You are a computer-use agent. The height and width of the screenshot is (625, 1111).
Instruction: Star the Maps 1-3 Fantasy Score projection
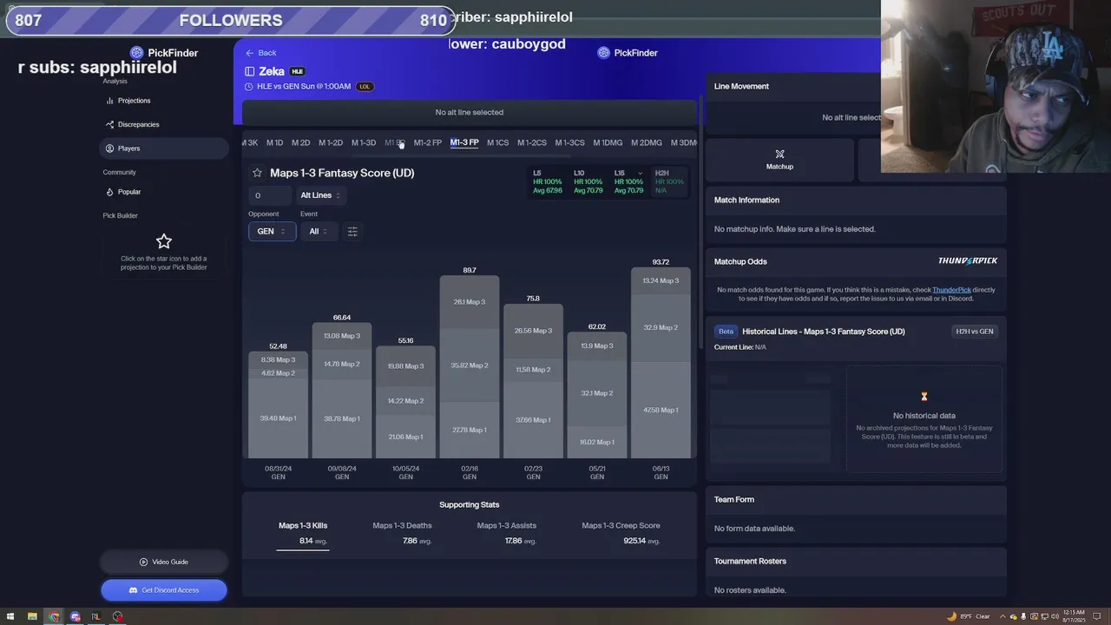(257, 173)
